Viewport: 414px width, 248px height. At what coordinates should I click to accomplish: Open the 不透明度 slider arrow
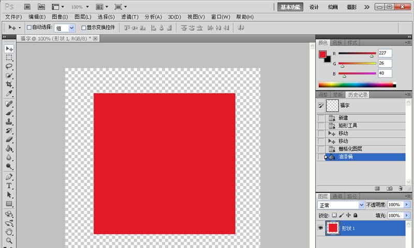point(407,205)
